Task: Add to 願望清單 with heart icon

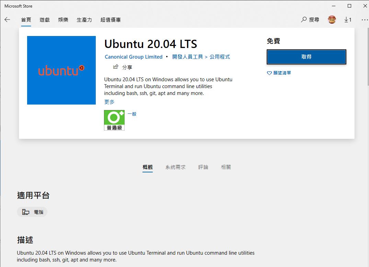Action: pyautogui.click(x=279, y=73)
